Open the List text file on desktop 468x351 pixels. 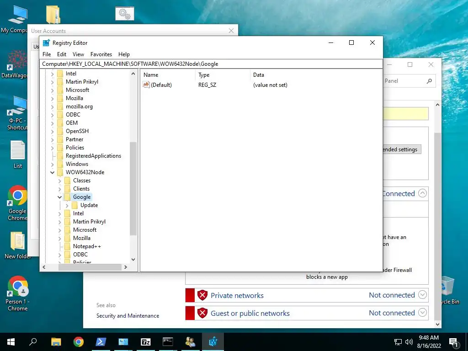click(x=18, y=154)
